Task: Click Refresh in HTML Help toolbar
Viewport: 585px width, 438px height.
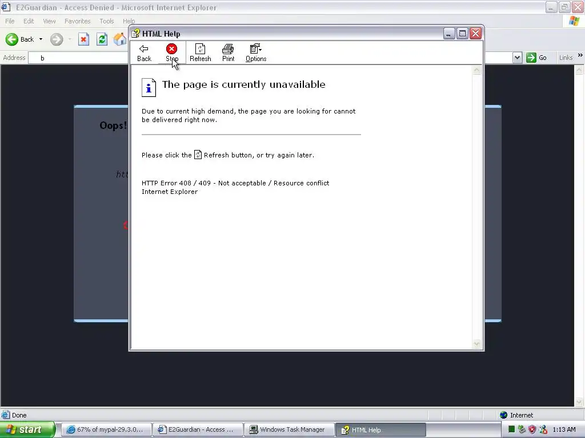Action: (201, 53)
